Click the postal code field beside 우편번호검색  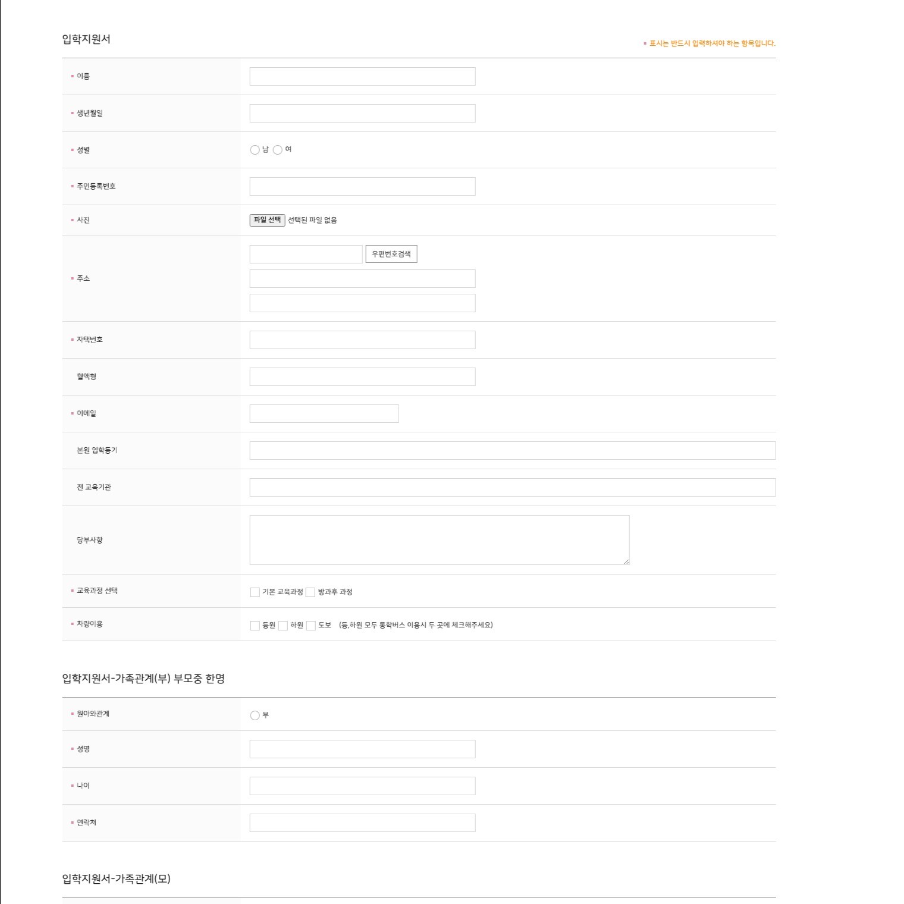coord(306,254)
